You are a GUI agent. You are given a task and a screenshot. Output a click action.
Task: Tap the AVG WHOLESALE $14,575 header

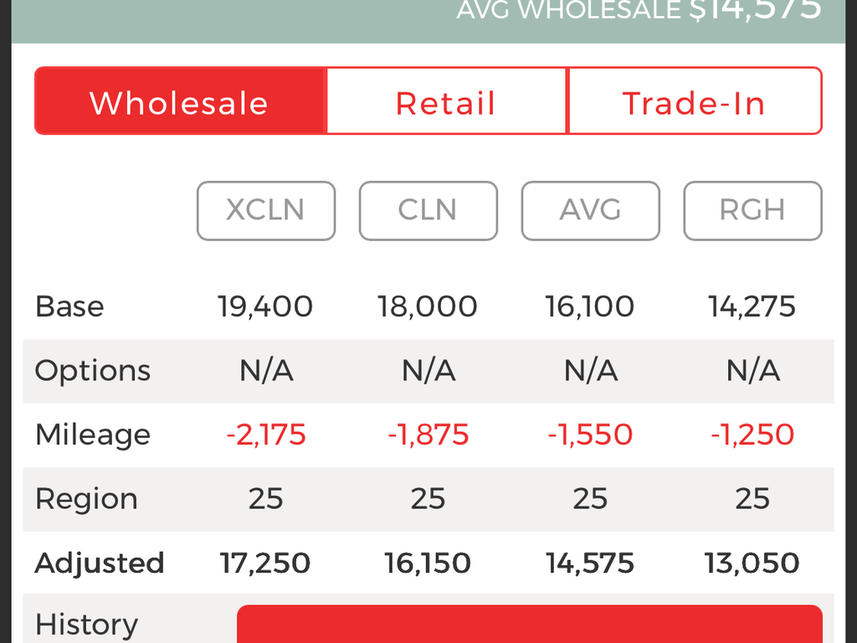tap(639, 10)
